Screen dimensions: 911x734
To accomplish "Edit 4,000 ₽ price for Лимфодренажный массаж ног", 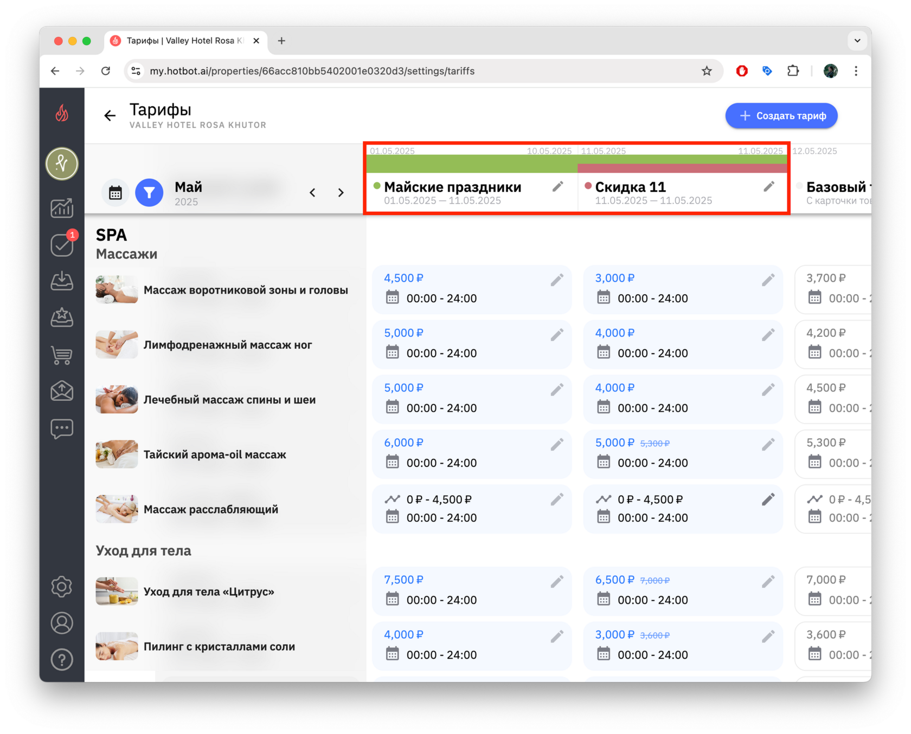I will tap(768, 335).
